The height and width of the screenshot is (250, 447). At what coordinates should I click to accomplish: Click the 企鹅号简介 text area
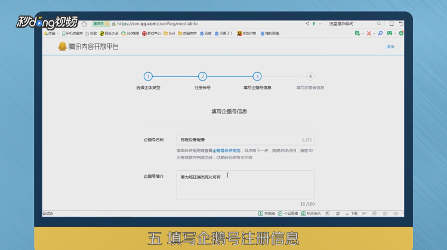tap(245, 185)
